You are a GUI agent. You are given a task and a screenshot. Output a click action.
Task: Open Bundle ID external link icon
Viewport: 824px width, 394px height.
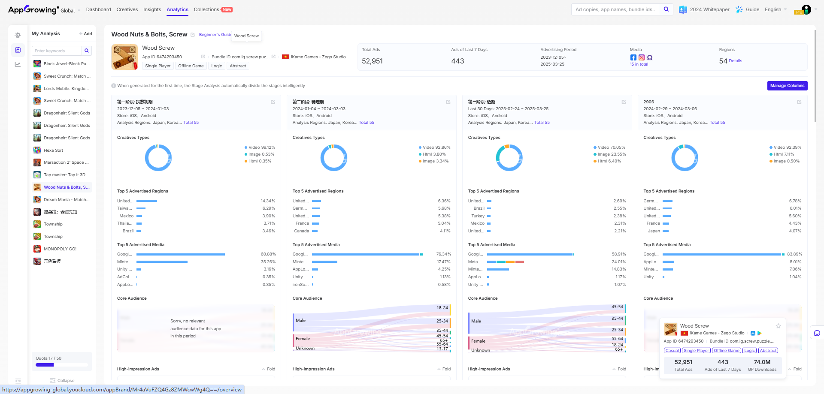click(273, 57)
